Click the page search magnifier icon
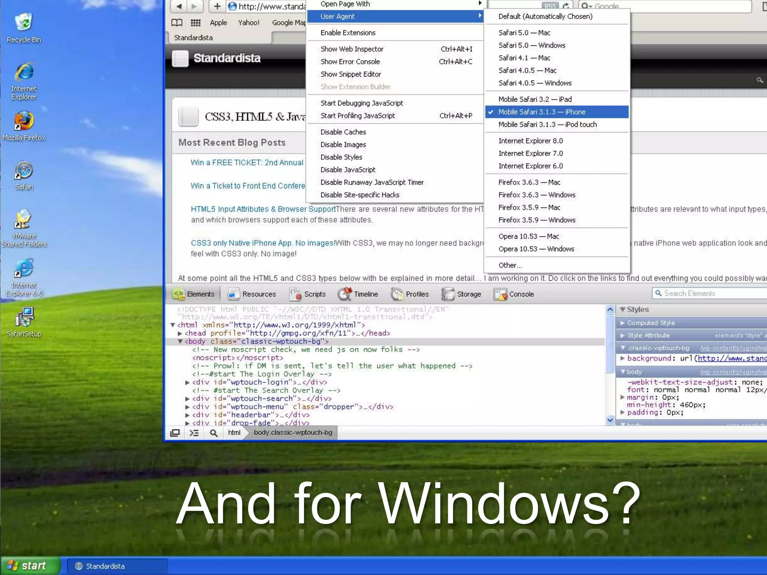This screenshot has width=767, height=575. pyautogui.click(x=760, y=80)
